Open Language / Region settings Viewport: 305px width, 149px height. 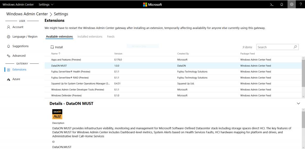tap(25, 37)
